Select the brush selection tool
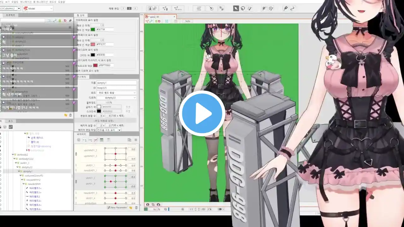404x227 pixels. point(250,9)
